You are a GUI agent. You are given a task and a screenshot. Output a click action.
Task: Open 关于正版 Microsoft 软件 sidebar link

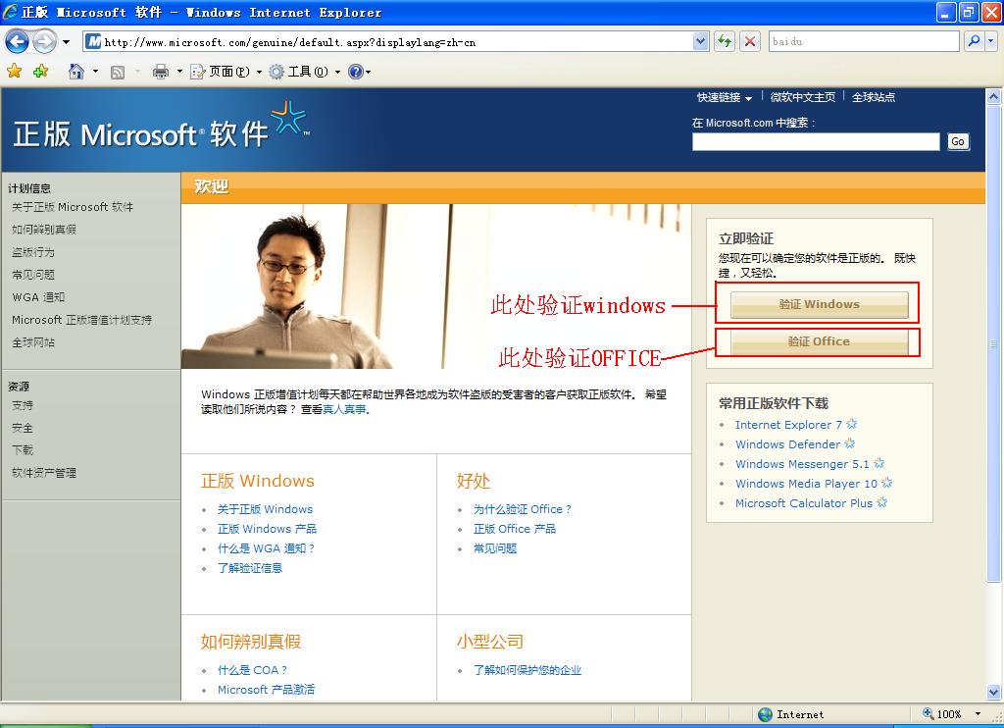point(73,207)
